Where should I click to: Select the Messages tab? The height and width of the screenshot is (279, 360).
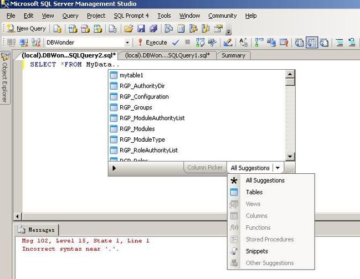click(x=37, y=230)
